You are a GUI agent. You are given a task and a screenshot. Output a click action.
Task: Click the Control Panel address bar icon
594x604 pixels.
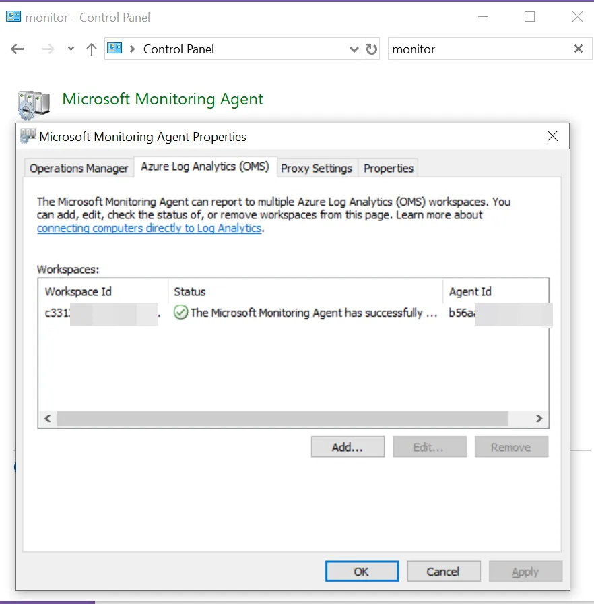[115, 49]
